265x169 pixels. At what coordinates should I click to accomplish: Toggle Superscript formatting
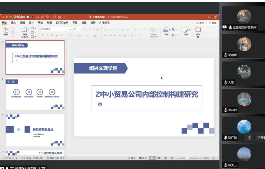pyautogui.click(x=62, y=35)
